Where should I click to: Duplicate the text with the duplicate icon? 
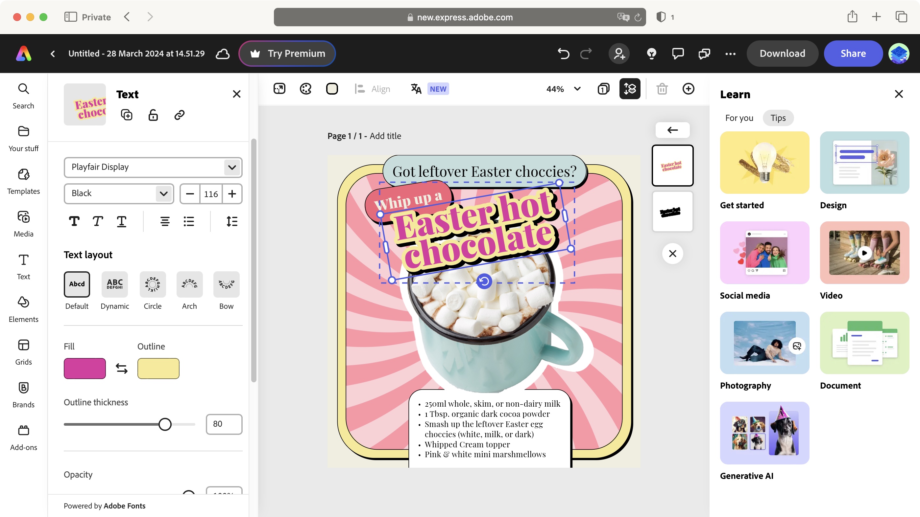point(127,115)
